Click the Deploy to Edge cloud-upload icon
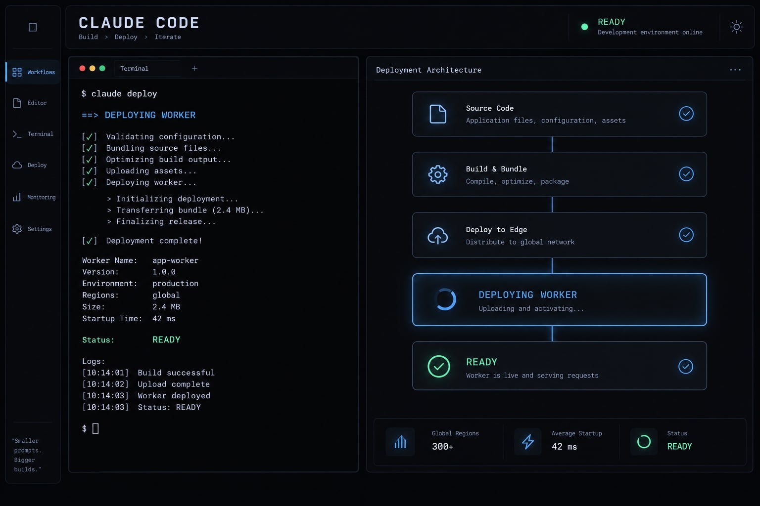The width and height of the screenshot is (760, 506). 438,236
